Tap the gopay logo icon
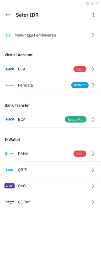Viewport: 101px width, 271px height. (9, 202)
